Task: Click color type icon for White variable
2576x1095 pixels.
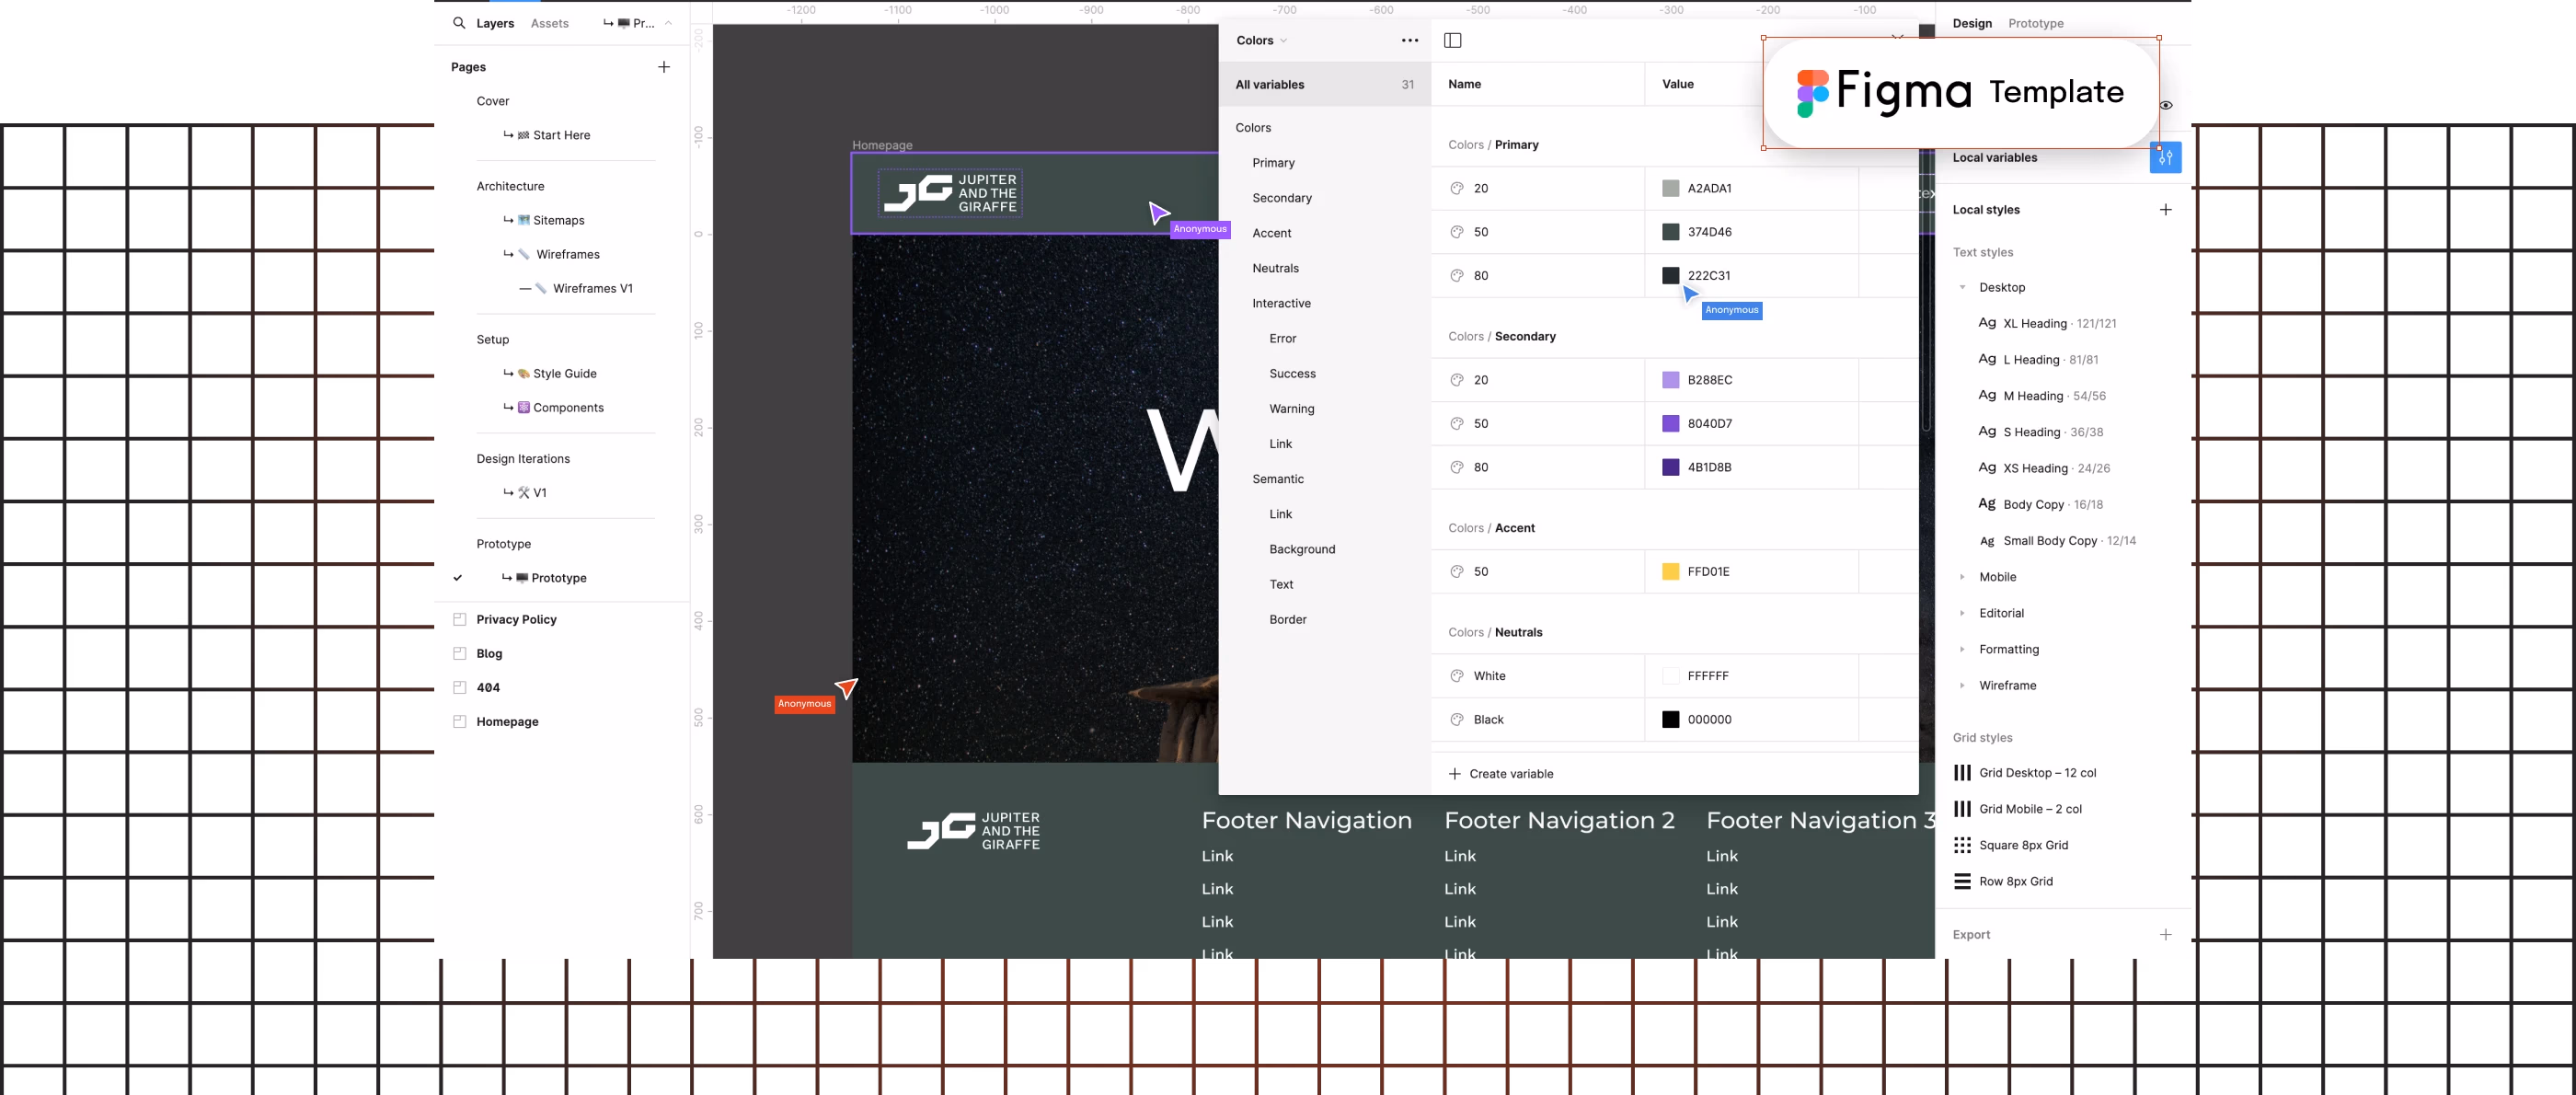Action: point(1456,676)
